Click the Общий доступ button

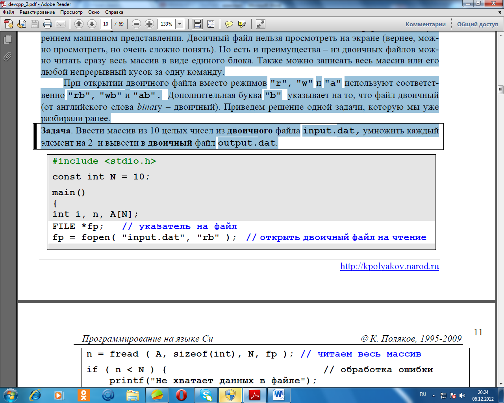477,24
